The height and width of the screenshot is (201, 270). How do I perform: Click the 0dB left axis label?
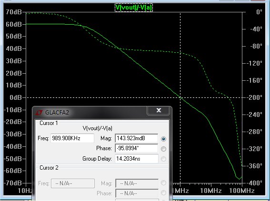coord(16,97)
